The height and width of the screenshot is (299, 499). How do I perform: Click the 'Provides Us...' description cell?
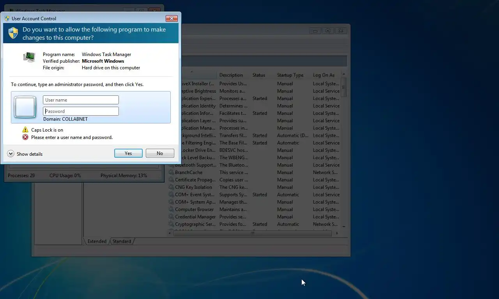[x=233, y=84]
